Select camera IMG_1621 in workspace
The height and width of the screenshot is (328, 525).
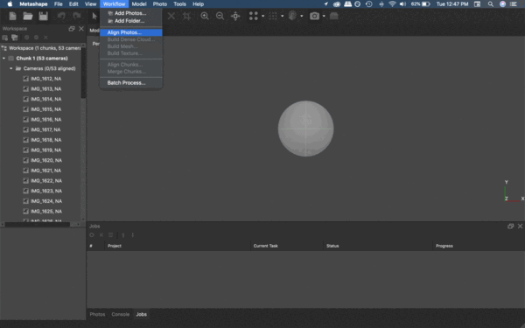[x=42, y=171]
